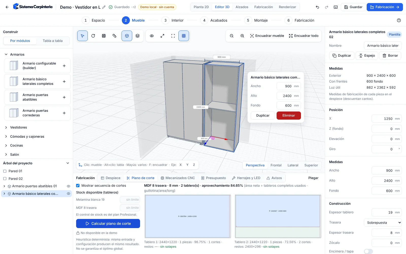The height and width of the screenshot is (254, 406).
Task: Click the eye visibility icon in toolbar
Action: click(152, 36)
